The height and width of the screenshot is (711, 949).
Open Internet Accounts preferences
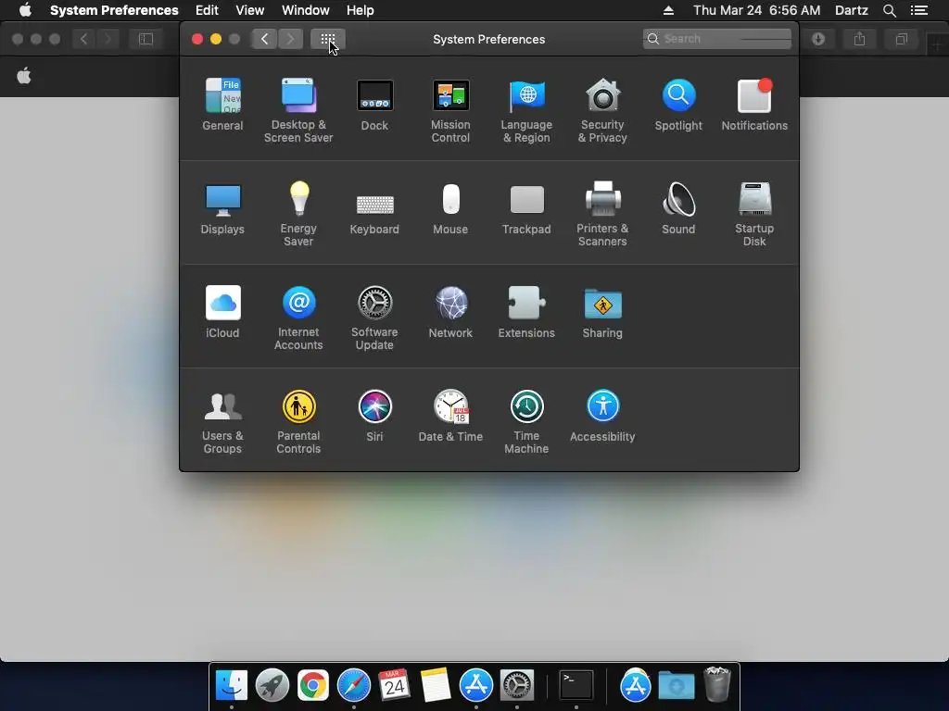coord(298,318)
